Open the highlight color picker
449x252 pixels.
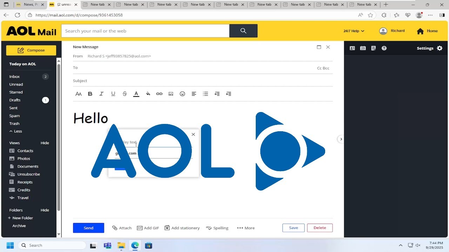click(148, 94)
